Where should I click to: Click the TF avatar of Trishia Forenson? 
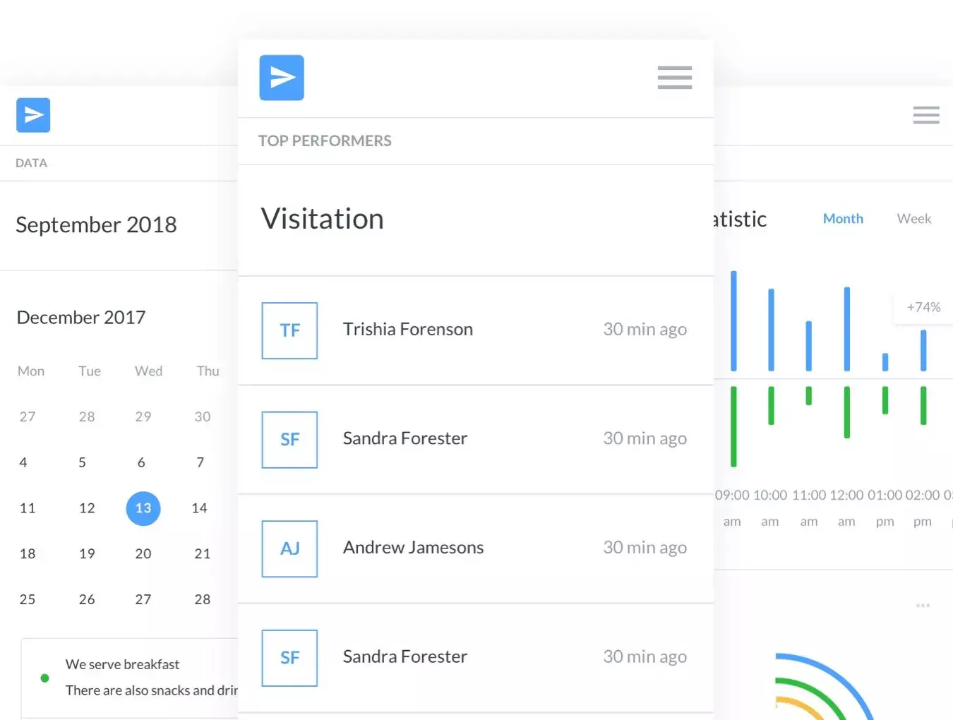(289, 330)
